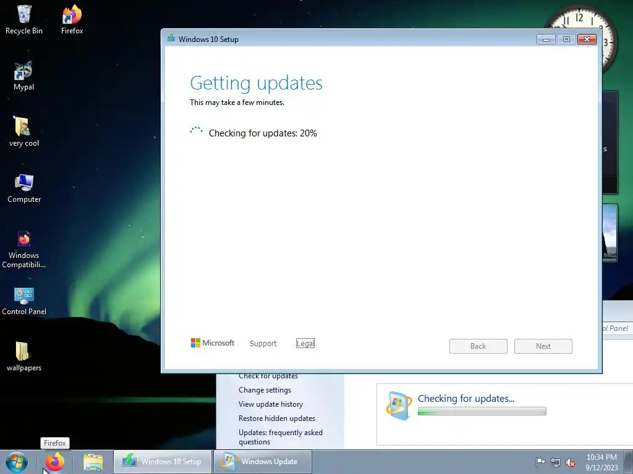Click the Show desktop strip
The width and height of the screenshot is (633, 474).
click(629, 462)
